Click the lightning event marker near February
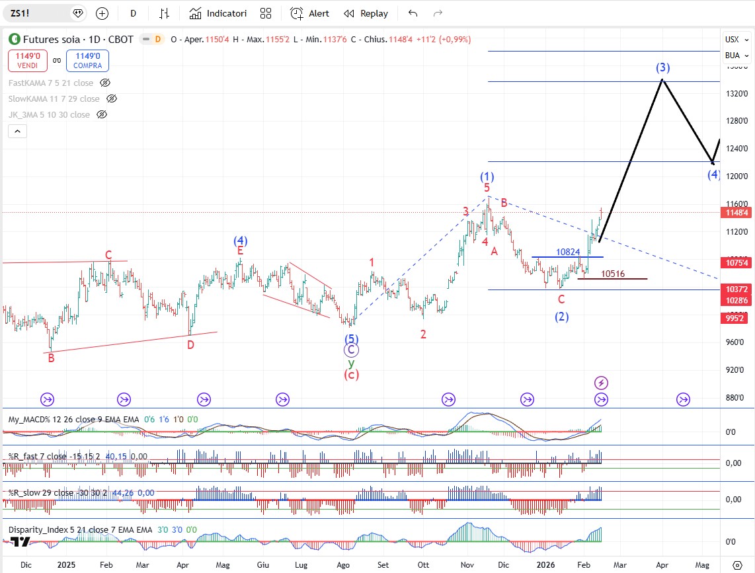 [x=601, y=383]
